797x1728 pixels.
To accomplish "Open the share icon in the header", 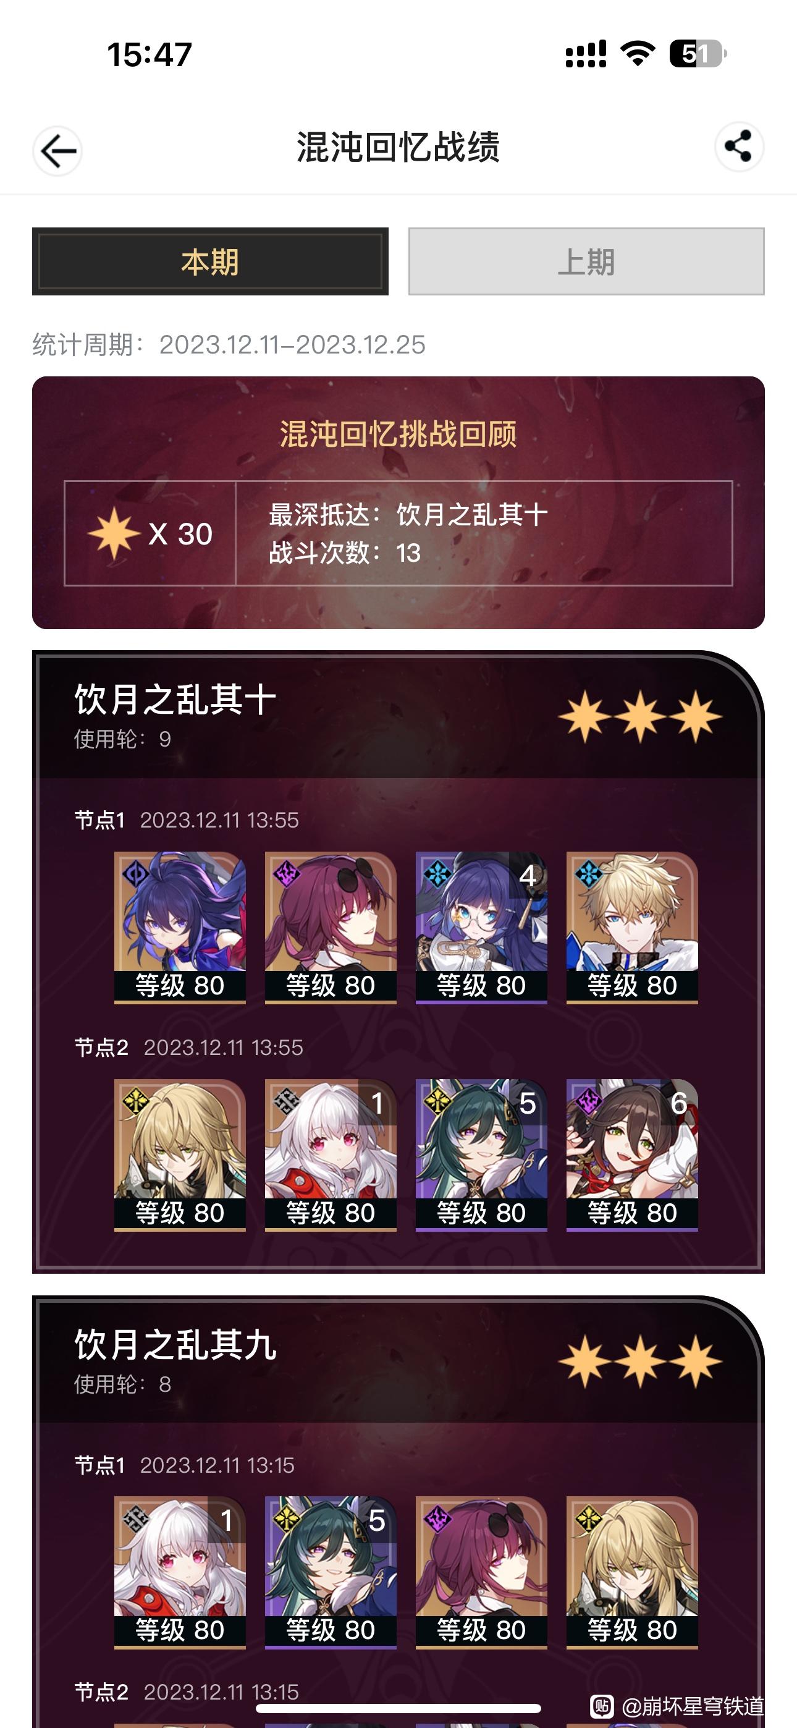I will [x=739, y=147].
